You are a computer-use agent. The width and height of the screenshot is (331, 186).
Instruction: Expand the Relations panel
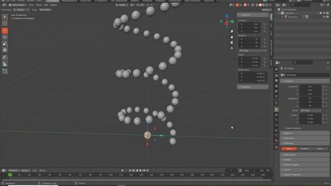pos(305,133)
